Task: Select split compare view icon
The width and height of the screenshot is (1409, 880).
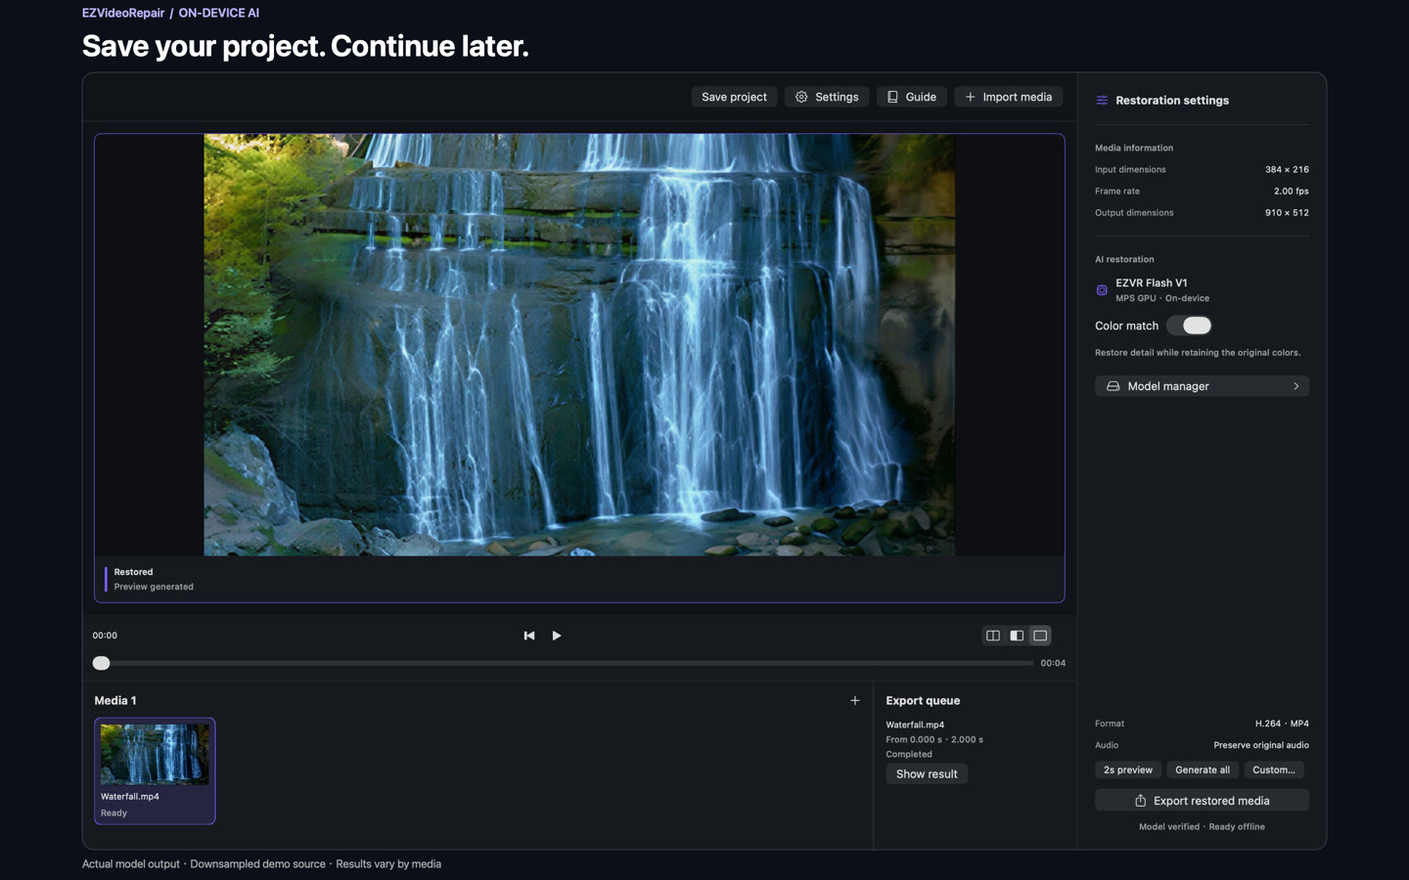Action: tap(1017, 636)
